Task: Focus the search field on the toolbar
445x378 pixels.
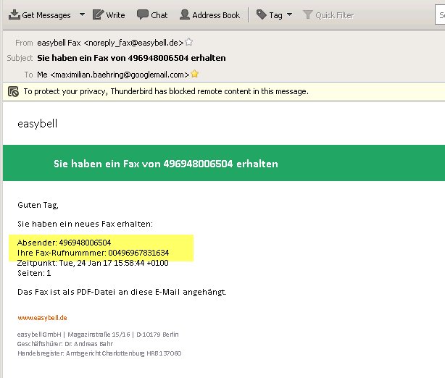Action: (440, 14)
